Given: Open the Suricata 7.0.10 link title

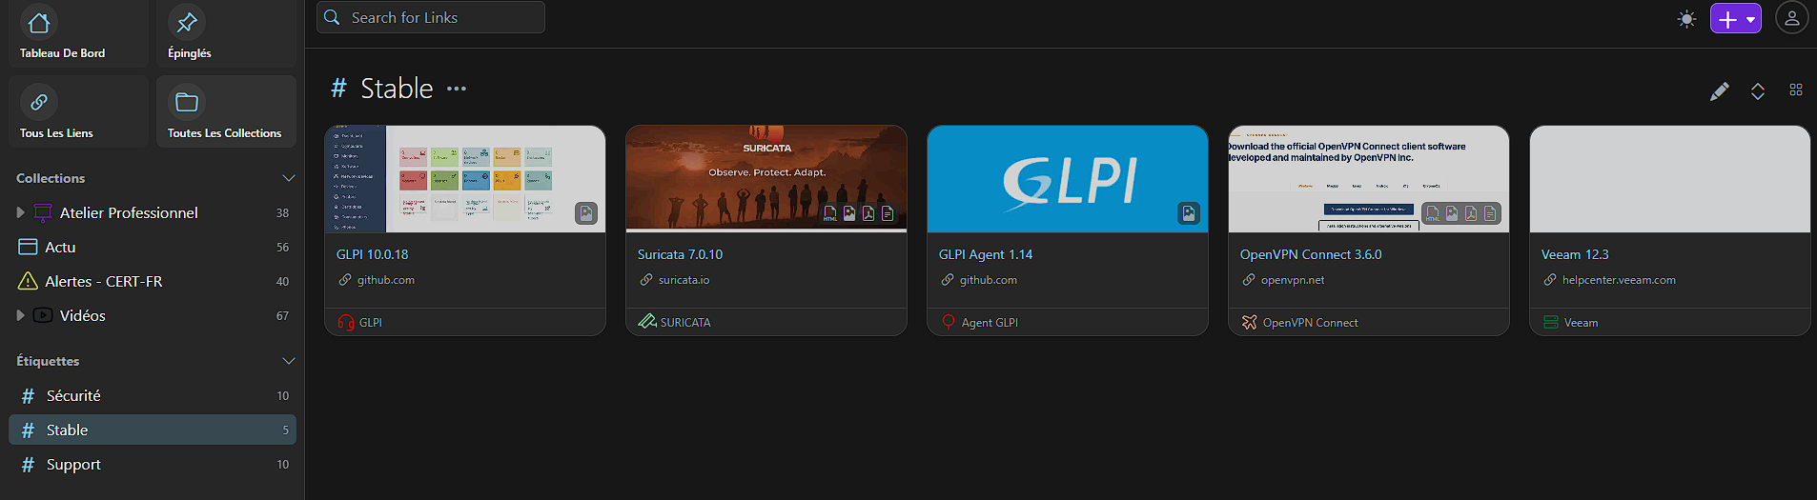Looking at the screenshot, I should (x=680, y=254).
